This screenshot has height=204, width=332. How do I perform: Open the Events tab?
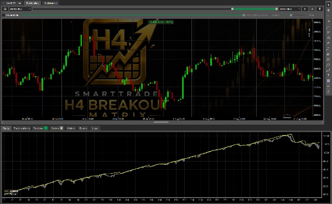83,128
